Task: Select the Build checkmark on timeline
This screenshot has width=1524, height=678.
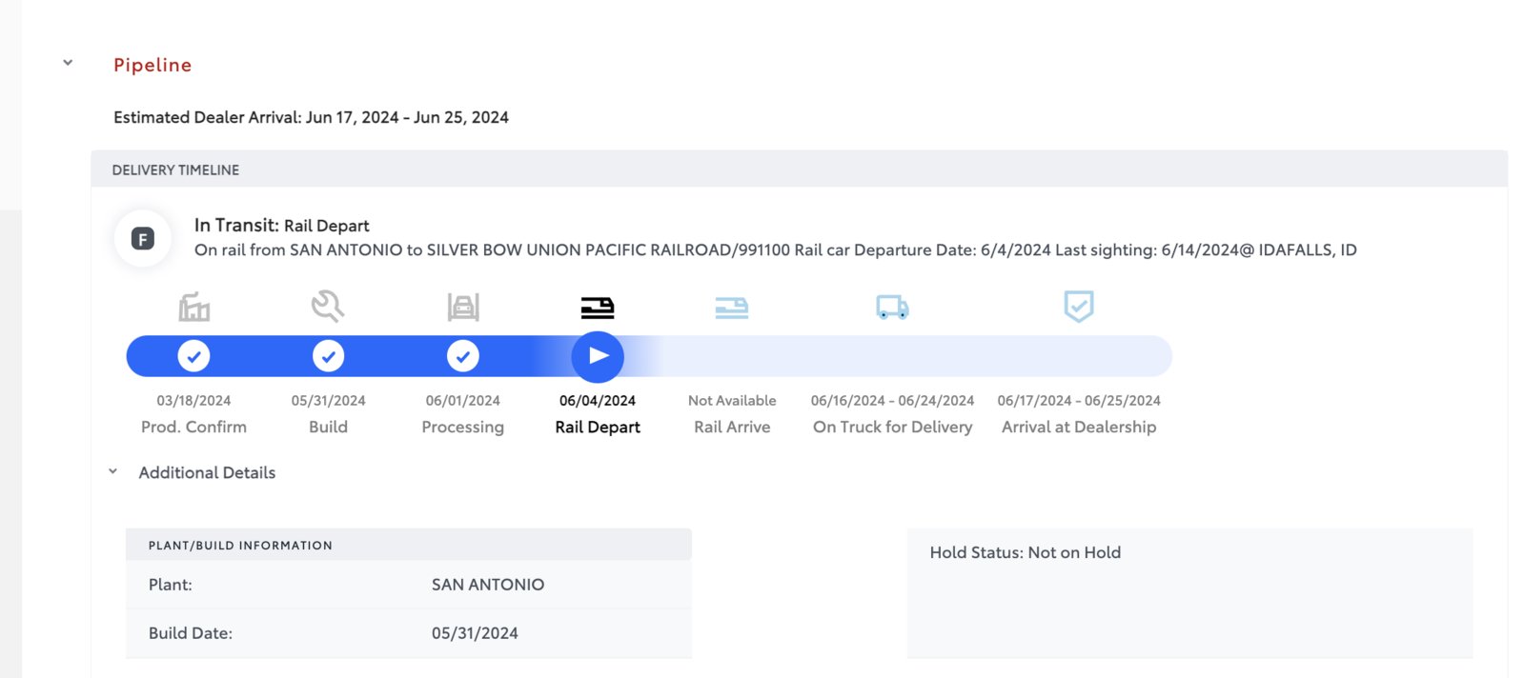Action: (x=328, y=356)
